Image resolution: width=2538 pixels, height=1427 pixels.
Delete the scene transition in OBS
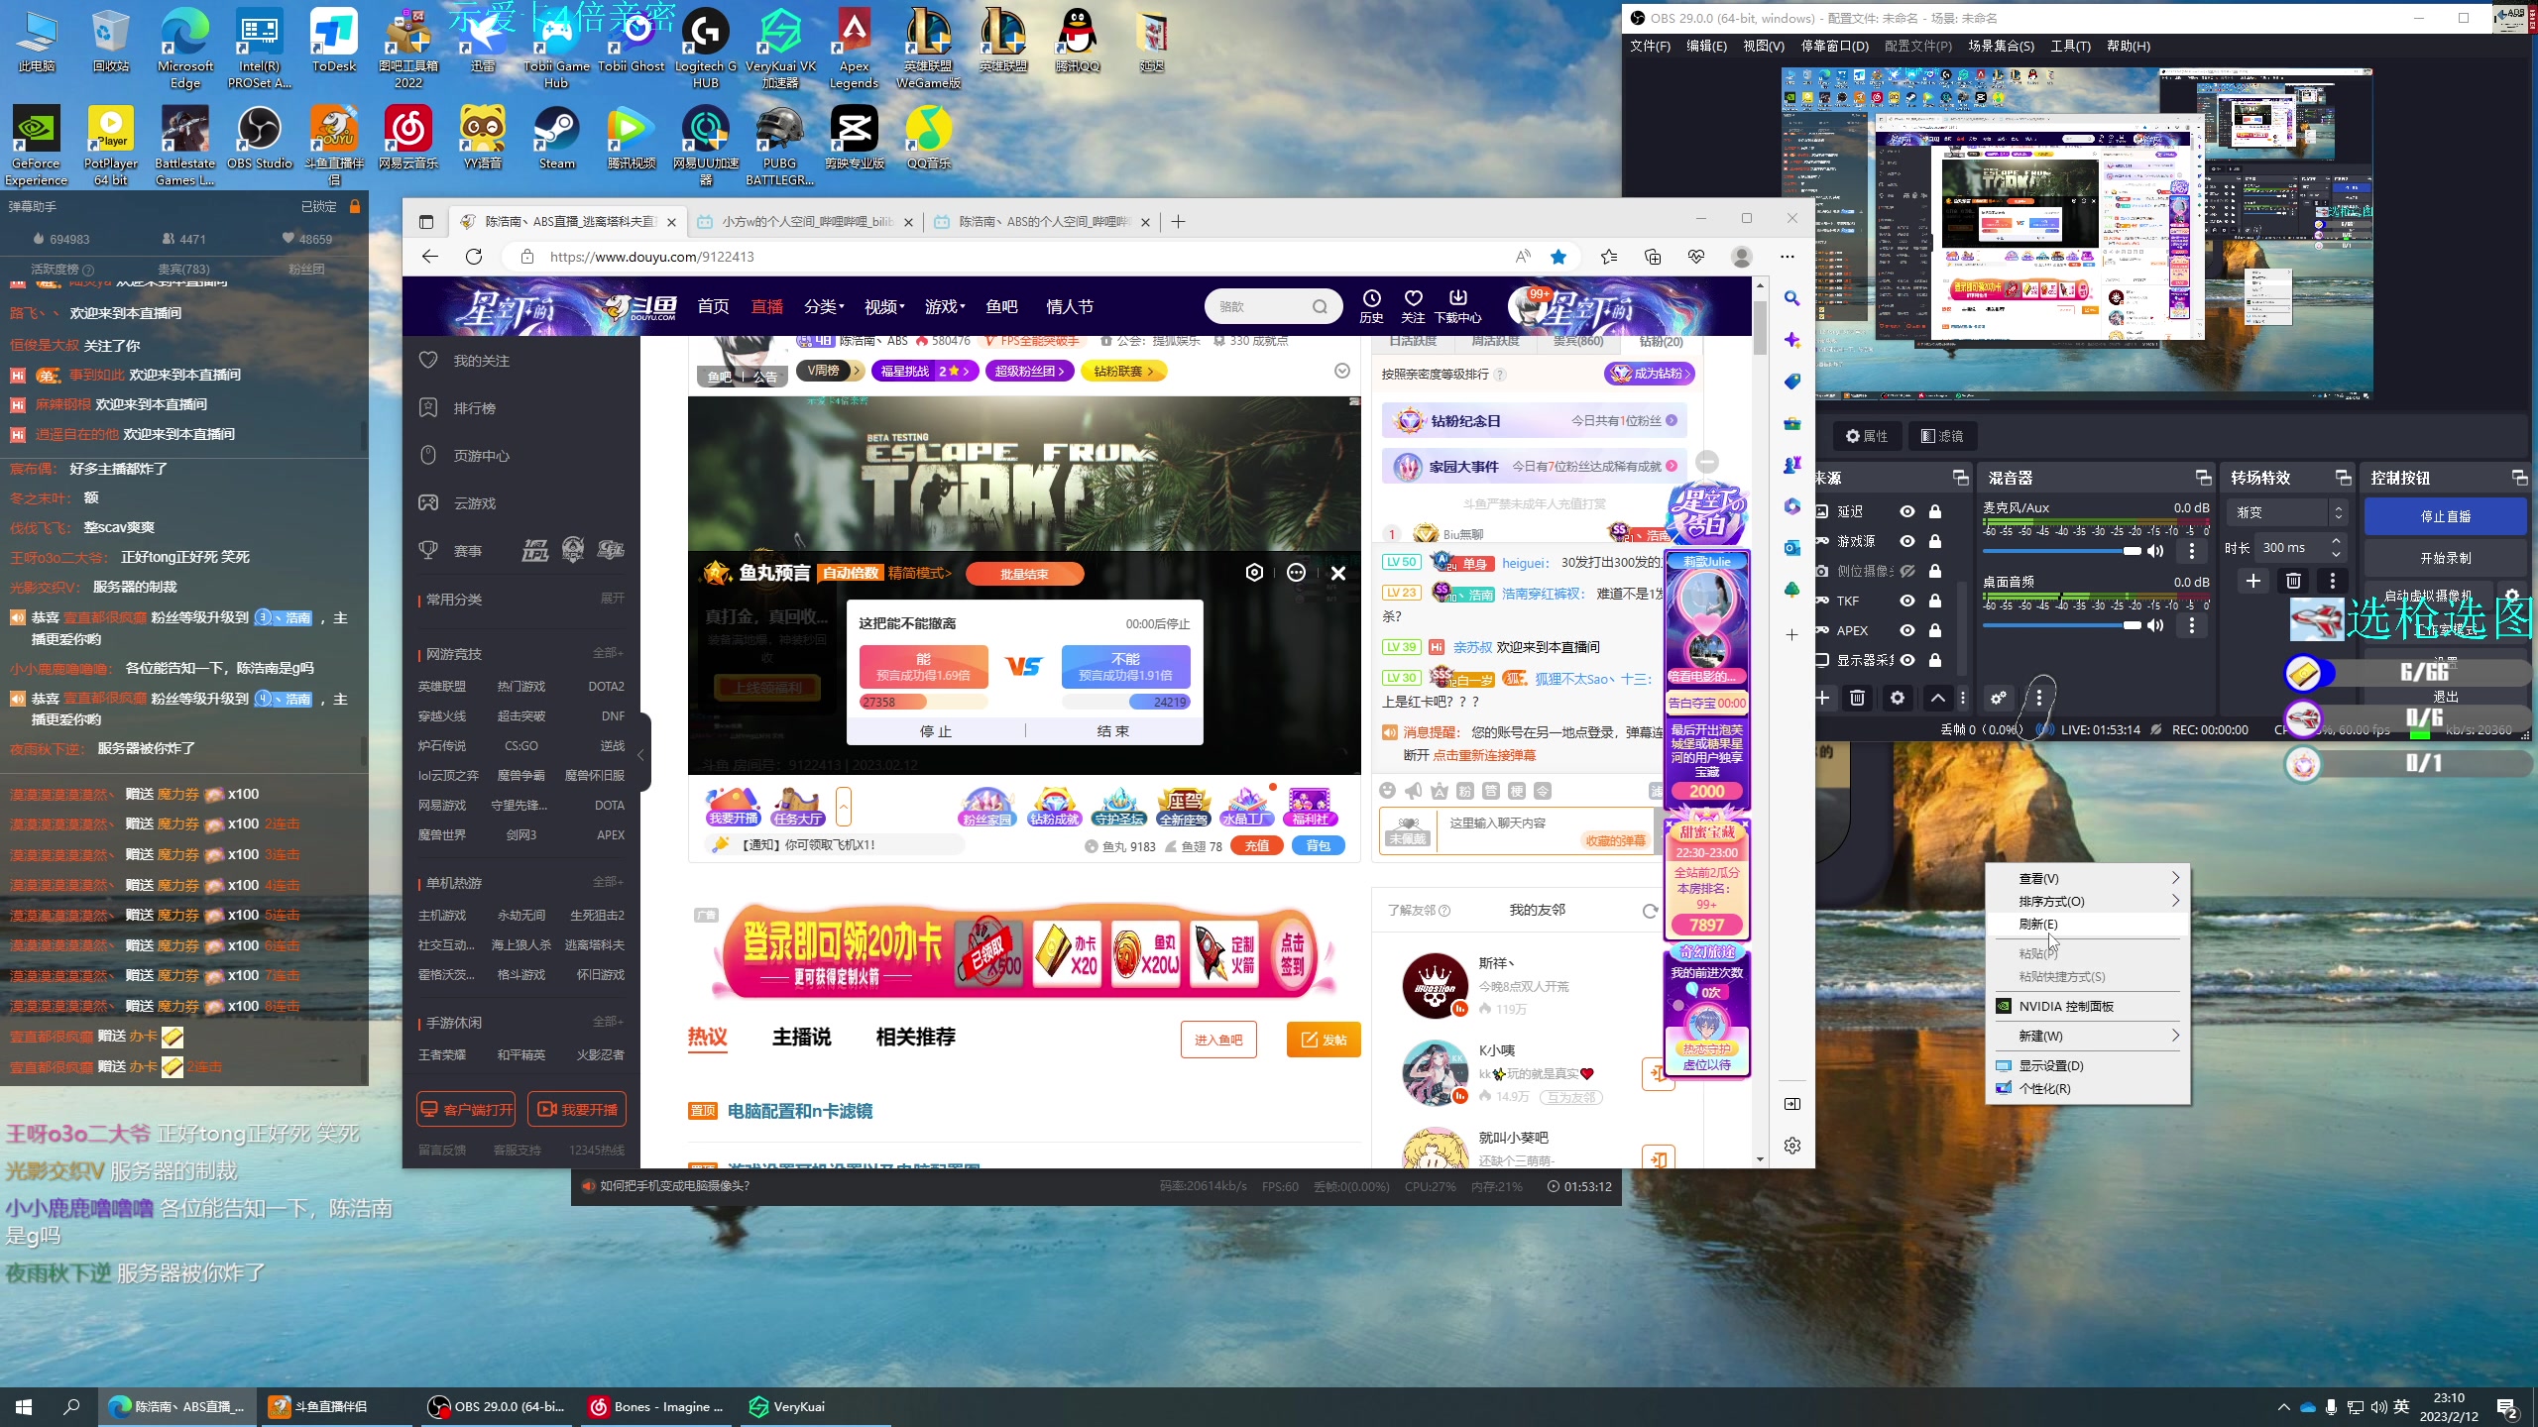[2293, 581]
